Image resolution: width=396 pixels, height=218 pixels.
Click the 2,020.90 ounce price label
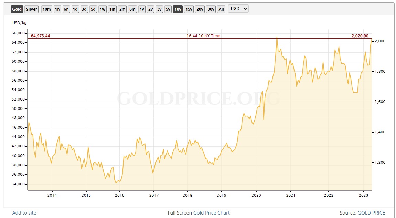[360, 36]
